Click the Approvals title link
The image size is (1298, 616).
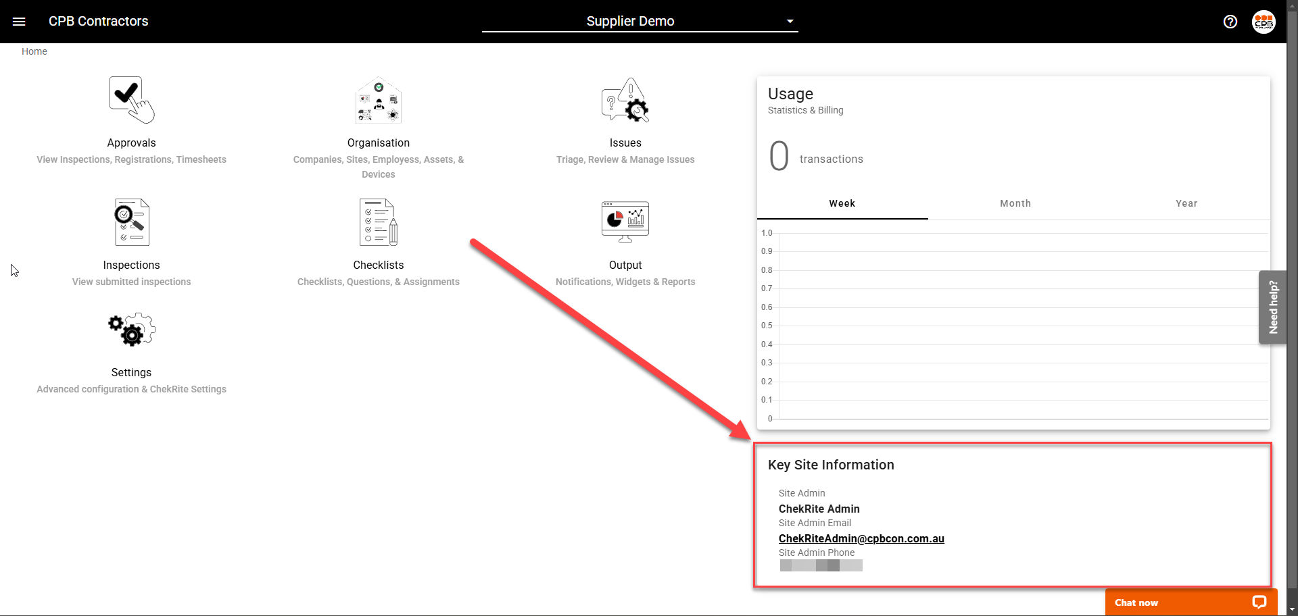[132, 143]
